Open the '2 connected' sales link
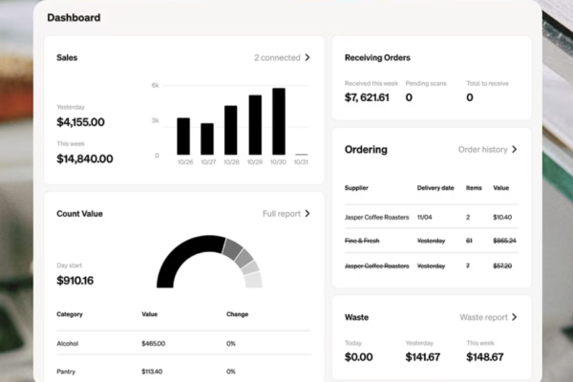Screen dimensions: 573x382 pyautogui.click(x=276, y=57)
